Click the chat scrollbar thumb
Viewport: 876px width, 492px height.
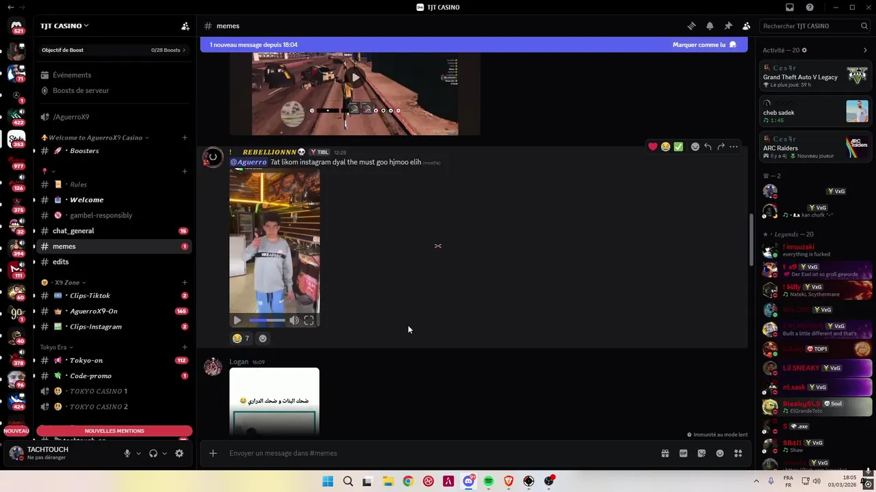(x=751, y=239)
